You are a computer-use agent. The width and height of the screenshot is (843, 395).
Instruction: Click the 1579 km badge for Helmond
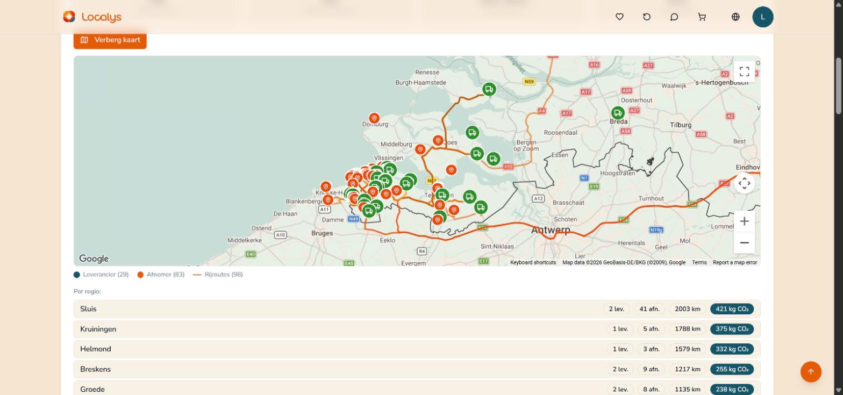(x=687, y=349)
